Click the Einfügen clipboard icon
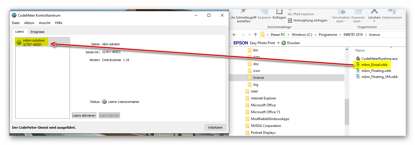Image resolution: width=415 pixels, height=145 pixels. (x=279, y=11)
